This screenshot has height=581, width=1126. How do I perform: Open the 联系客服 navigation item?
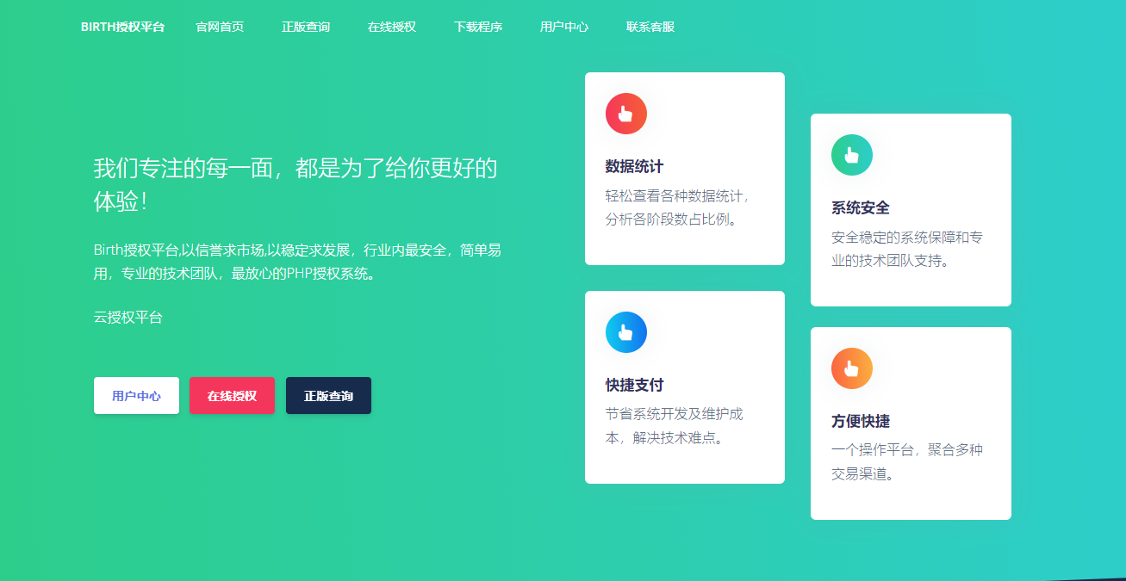point(649,27)
